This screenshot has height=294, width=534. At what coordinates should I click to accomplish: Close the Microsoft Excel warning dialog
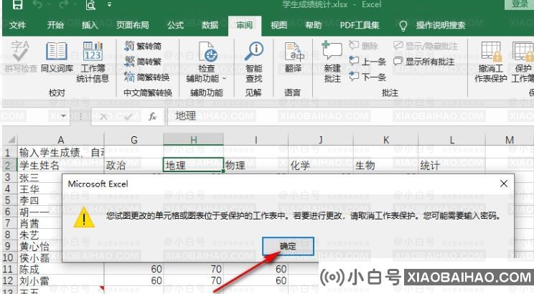[x=504, y=184]
